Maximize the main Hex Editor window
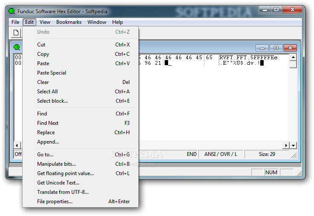This screenshot has height=216, width=314. [276, 10]
